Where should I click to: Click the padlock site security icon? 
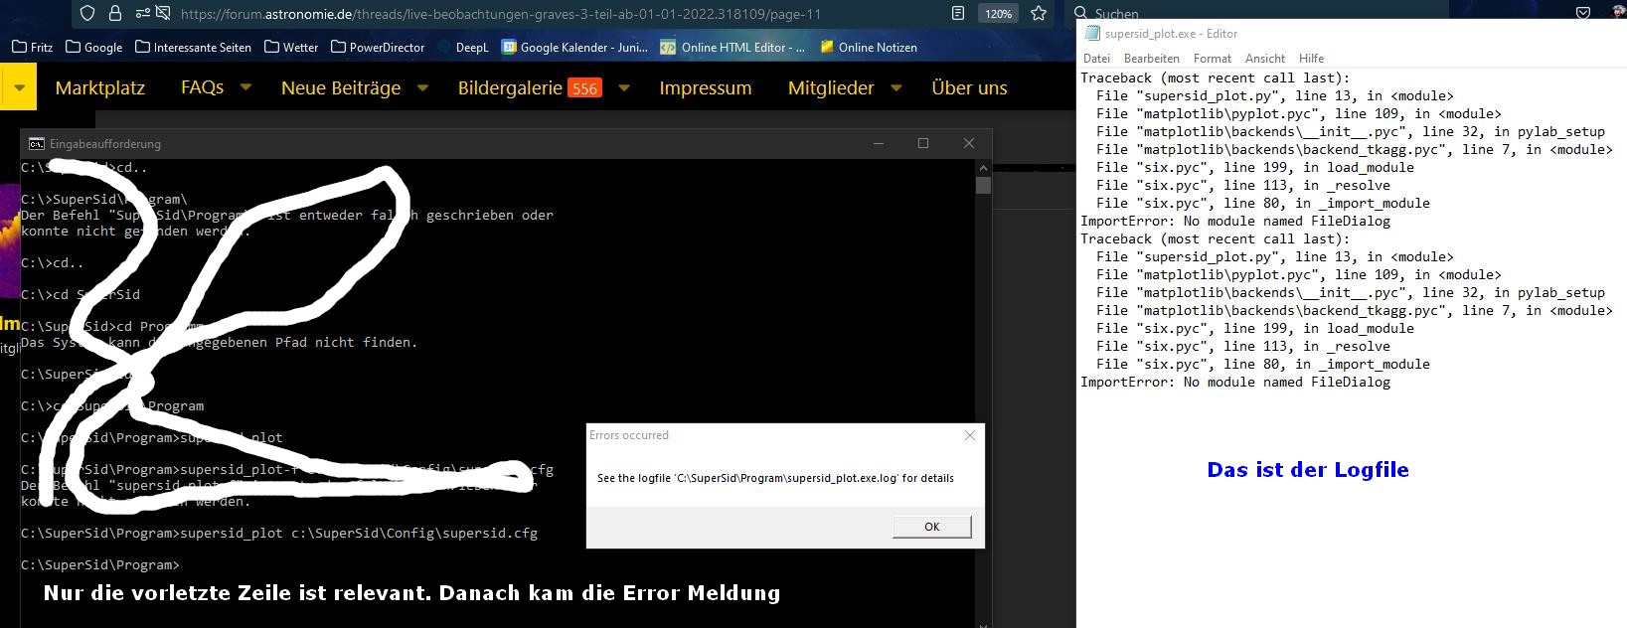pyautogui.click(x=115, y=14)
